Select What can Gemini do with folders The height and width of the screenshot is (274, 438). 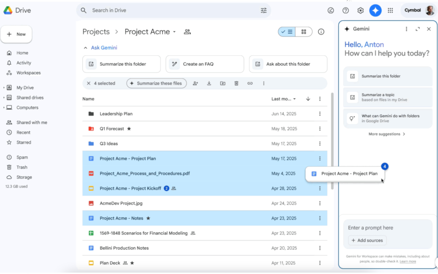tap(388, 118)
